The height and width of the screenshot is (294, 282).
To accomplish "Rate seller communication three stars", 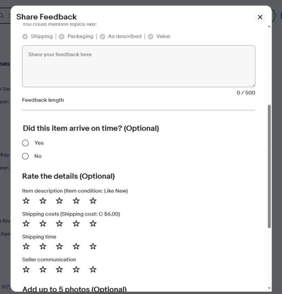I will click(x=60, y=269).
